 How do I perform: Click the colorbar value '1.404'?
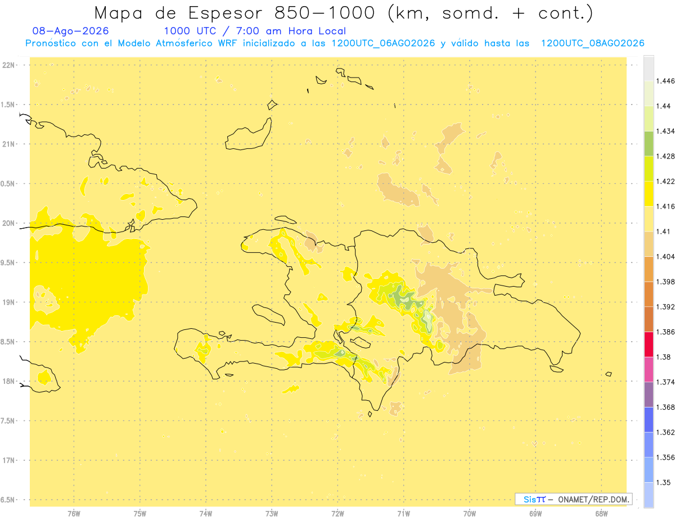(x=665, y=257)
